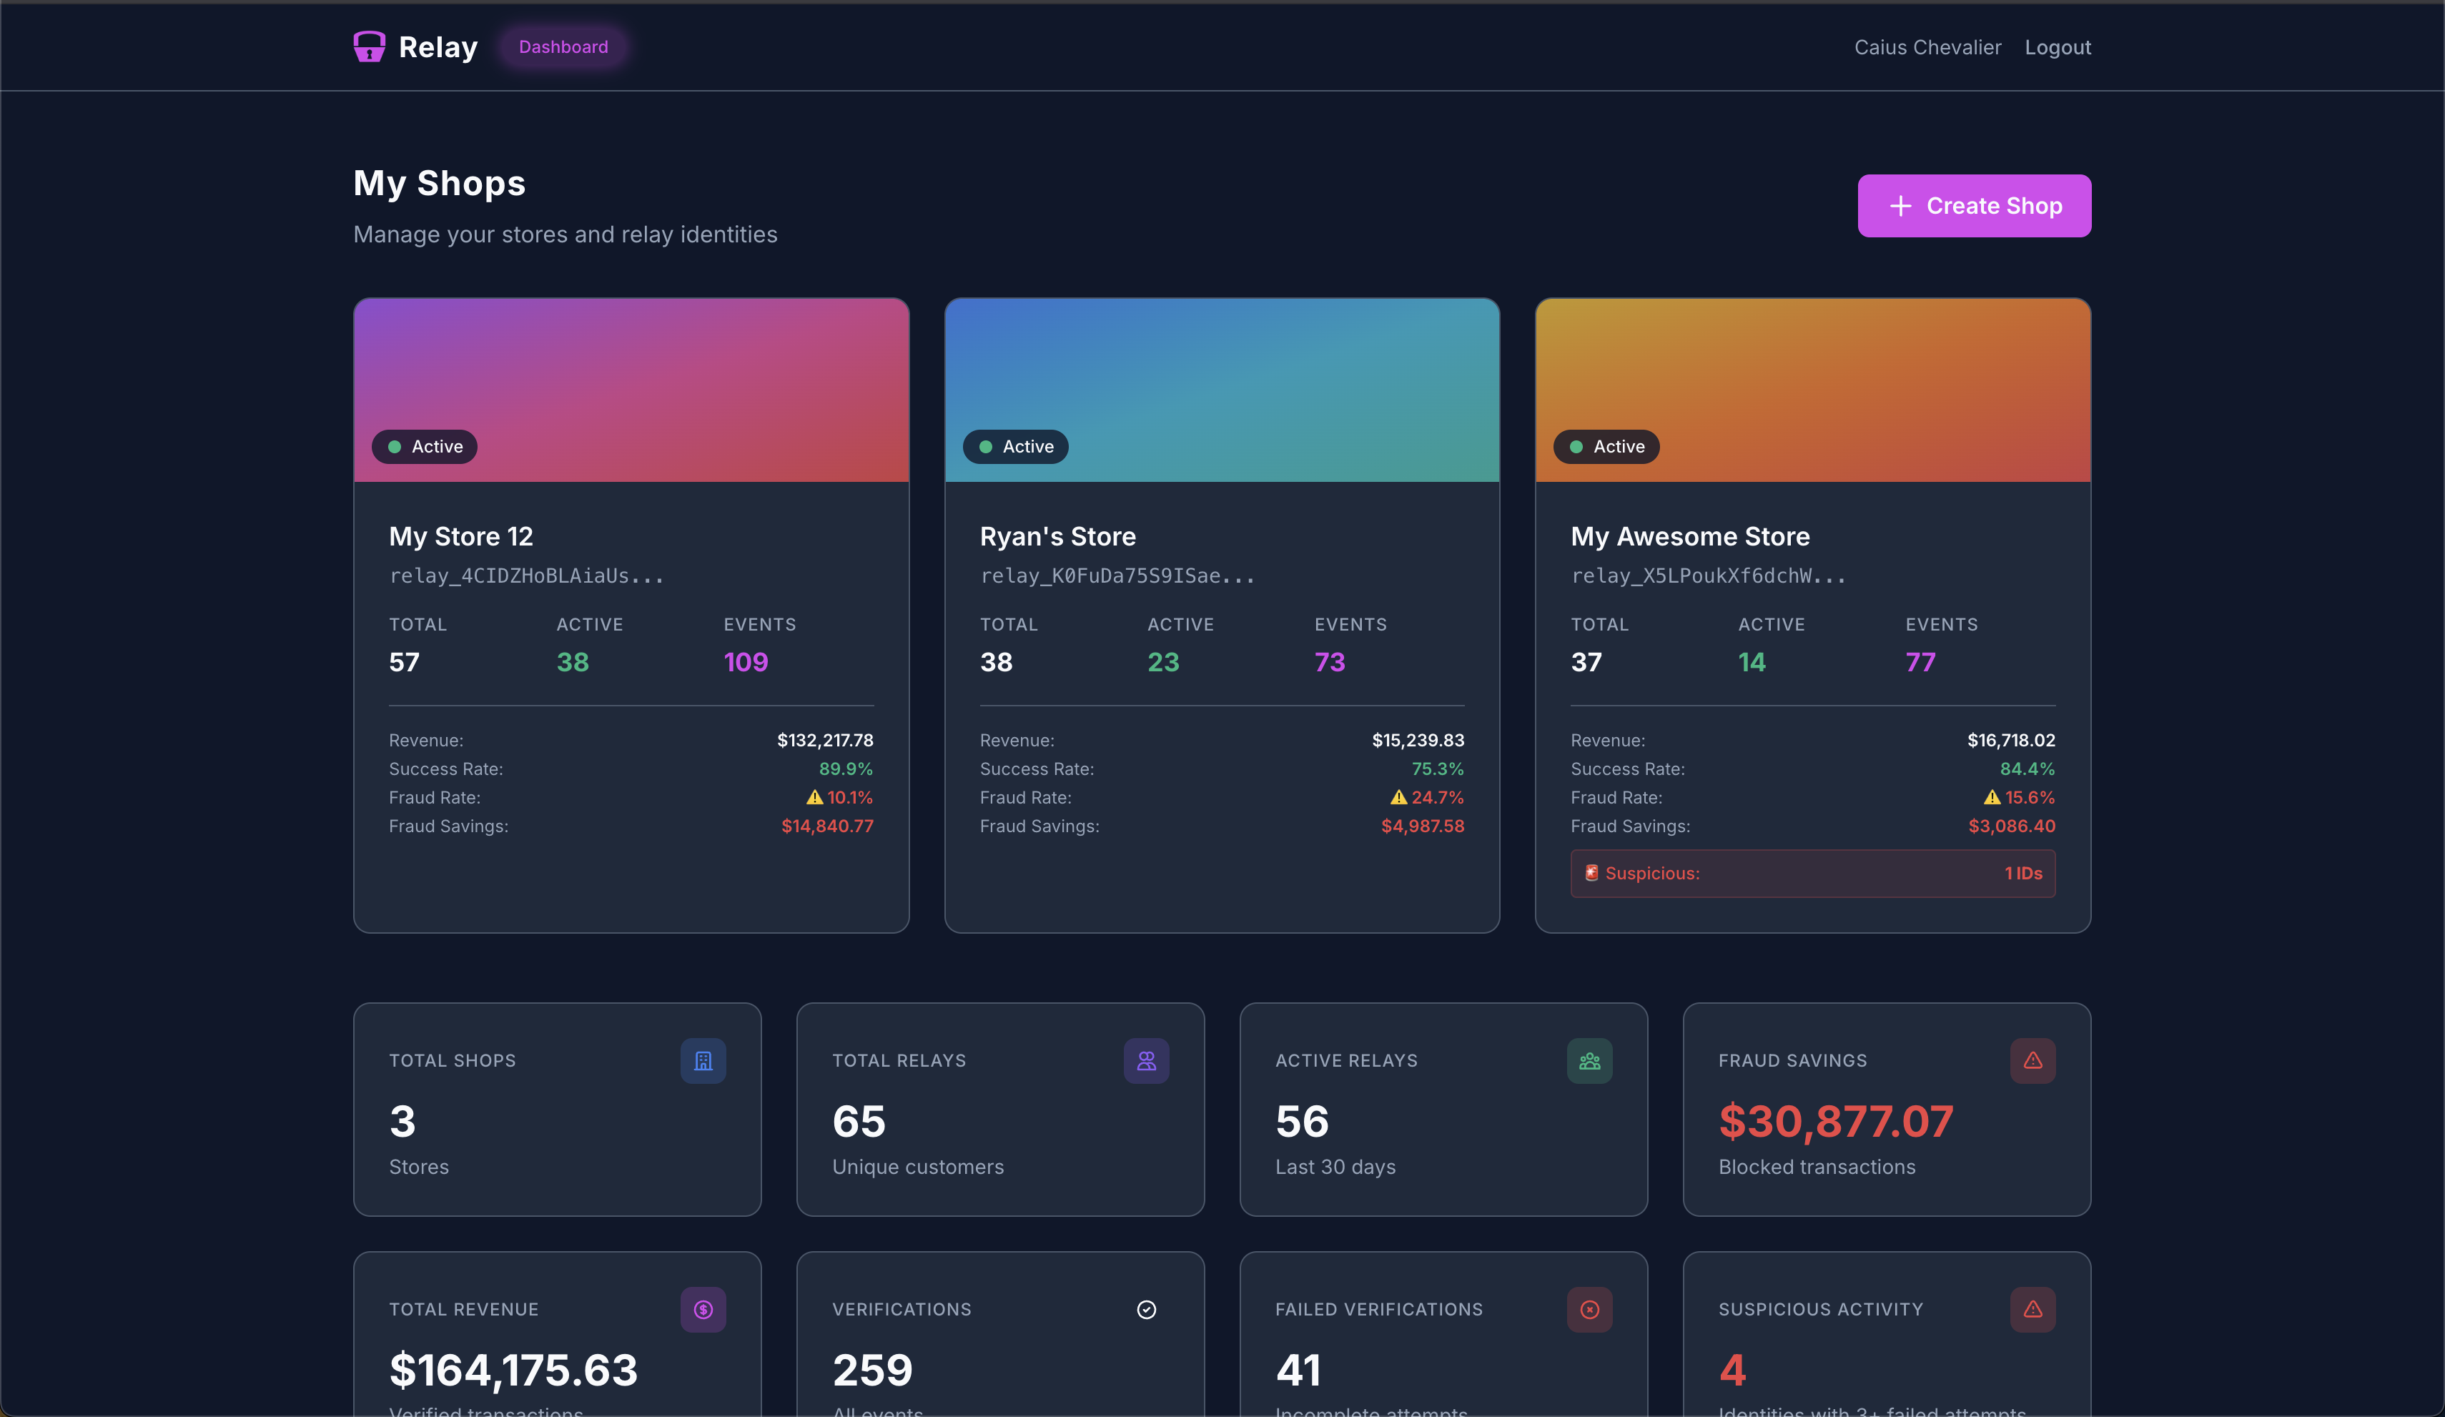Click the Verifications checkmark circle icon
Viewport: 2445px width, 1417px height.
tap(1146, 1309)
